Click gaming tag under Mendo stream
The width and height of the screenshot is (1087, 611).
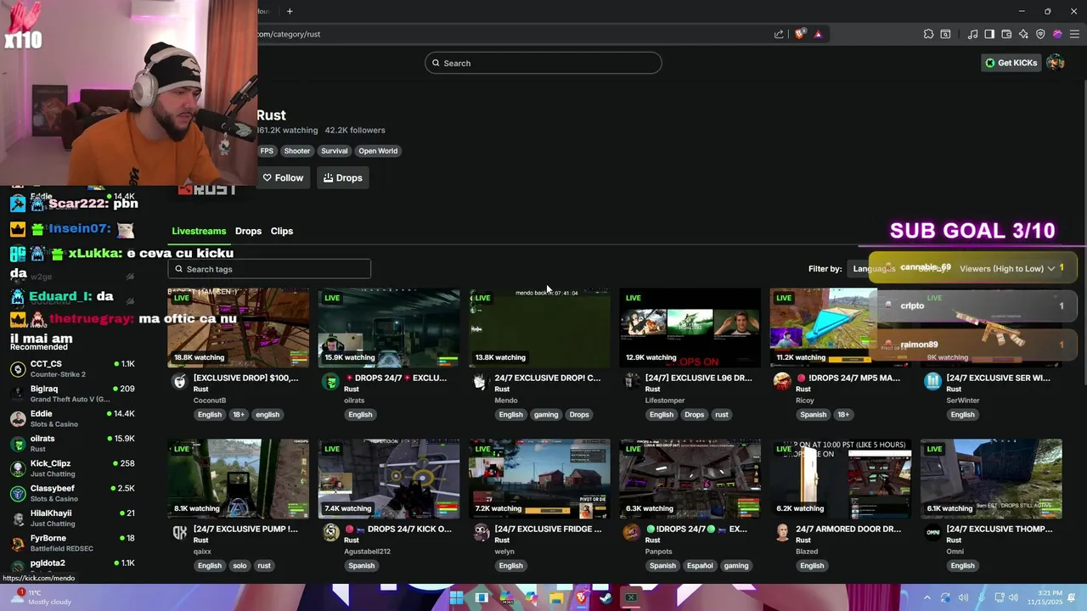point(546,415)
